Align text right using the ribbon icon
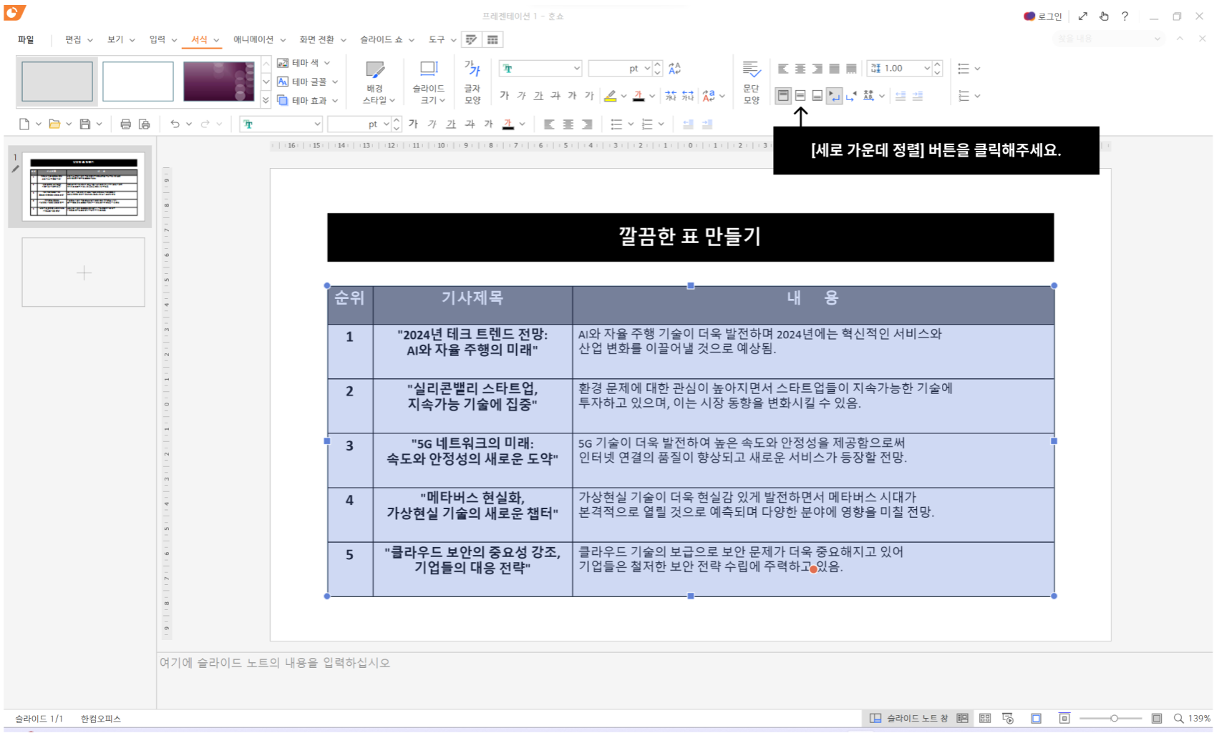The width and height of the screenshot is (1214, 738). (x=817, y=69)
